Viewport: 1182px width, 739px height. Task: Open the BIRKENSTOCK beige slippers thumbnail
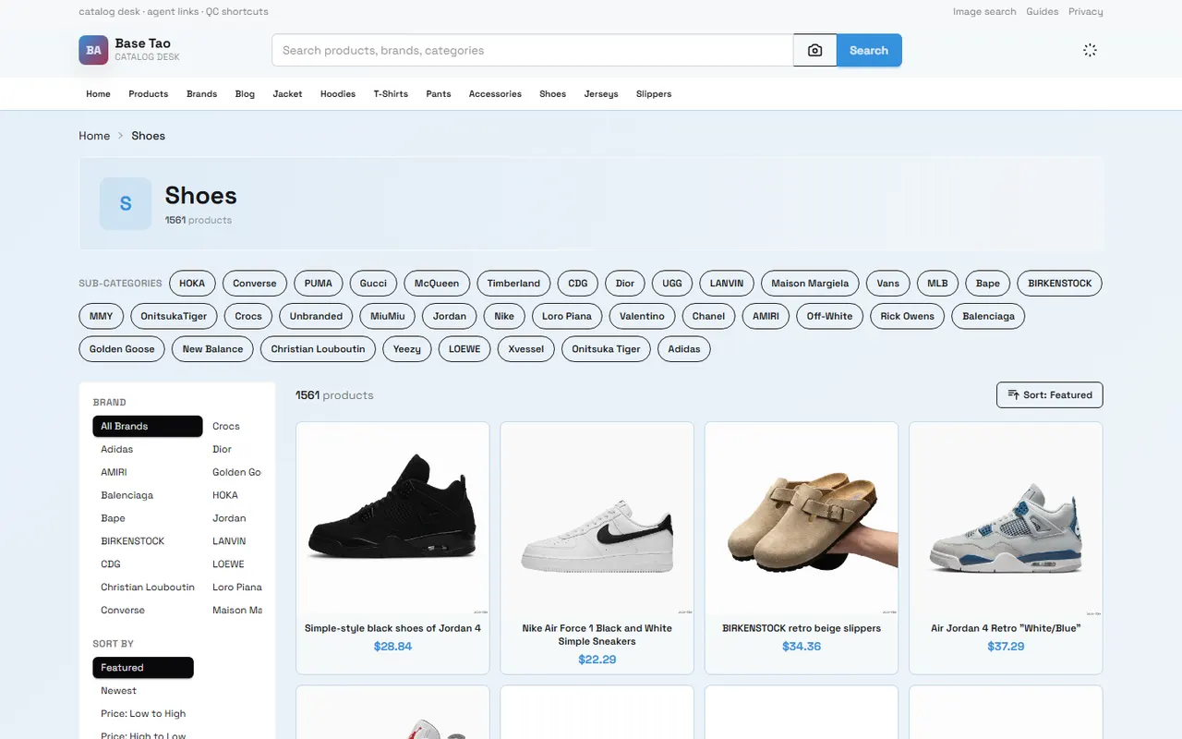click(x=802, y=519)
